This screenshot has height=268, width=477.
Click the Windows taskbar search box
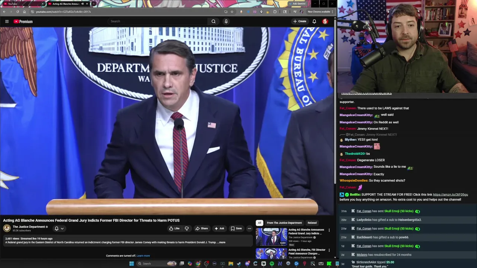pyautogui.click(x=157, y=264)
